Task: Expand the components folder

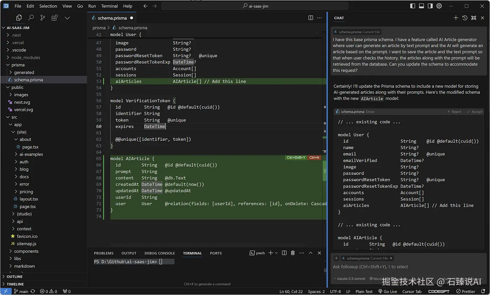Action: (26, 251)
